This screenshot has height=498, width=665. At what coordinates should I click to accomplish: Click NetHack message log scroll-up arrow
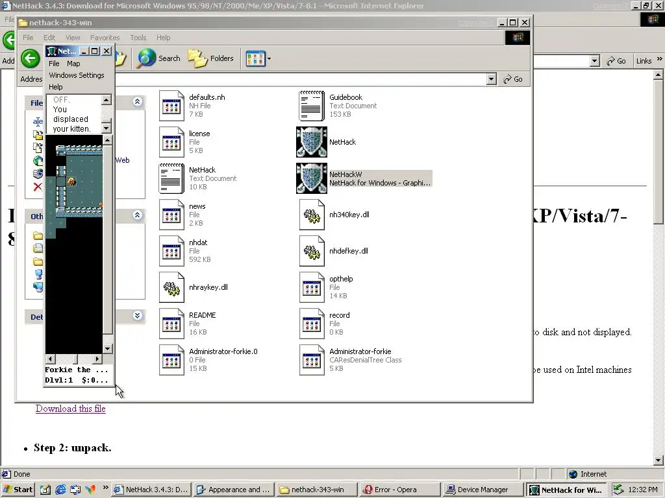pos(107,100)
